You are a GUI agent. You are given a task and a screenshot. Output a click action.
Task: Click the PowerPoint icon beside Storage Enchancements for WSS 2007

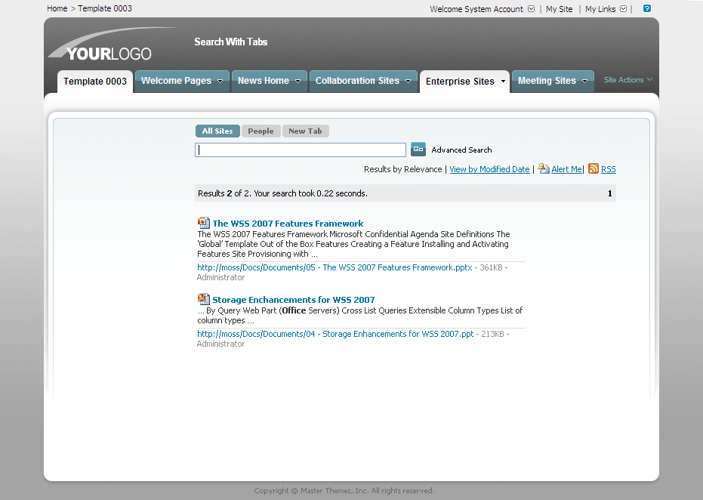[202, 298]
